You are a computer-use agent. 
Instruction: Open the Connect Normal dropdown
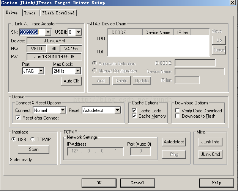pos(63,110)
